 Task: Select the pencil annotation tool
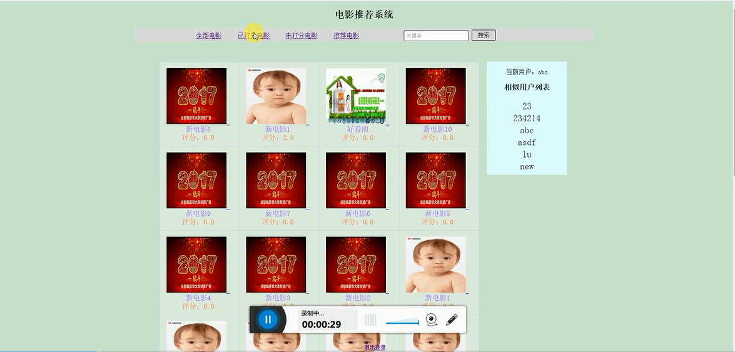[x=452, y=319]
